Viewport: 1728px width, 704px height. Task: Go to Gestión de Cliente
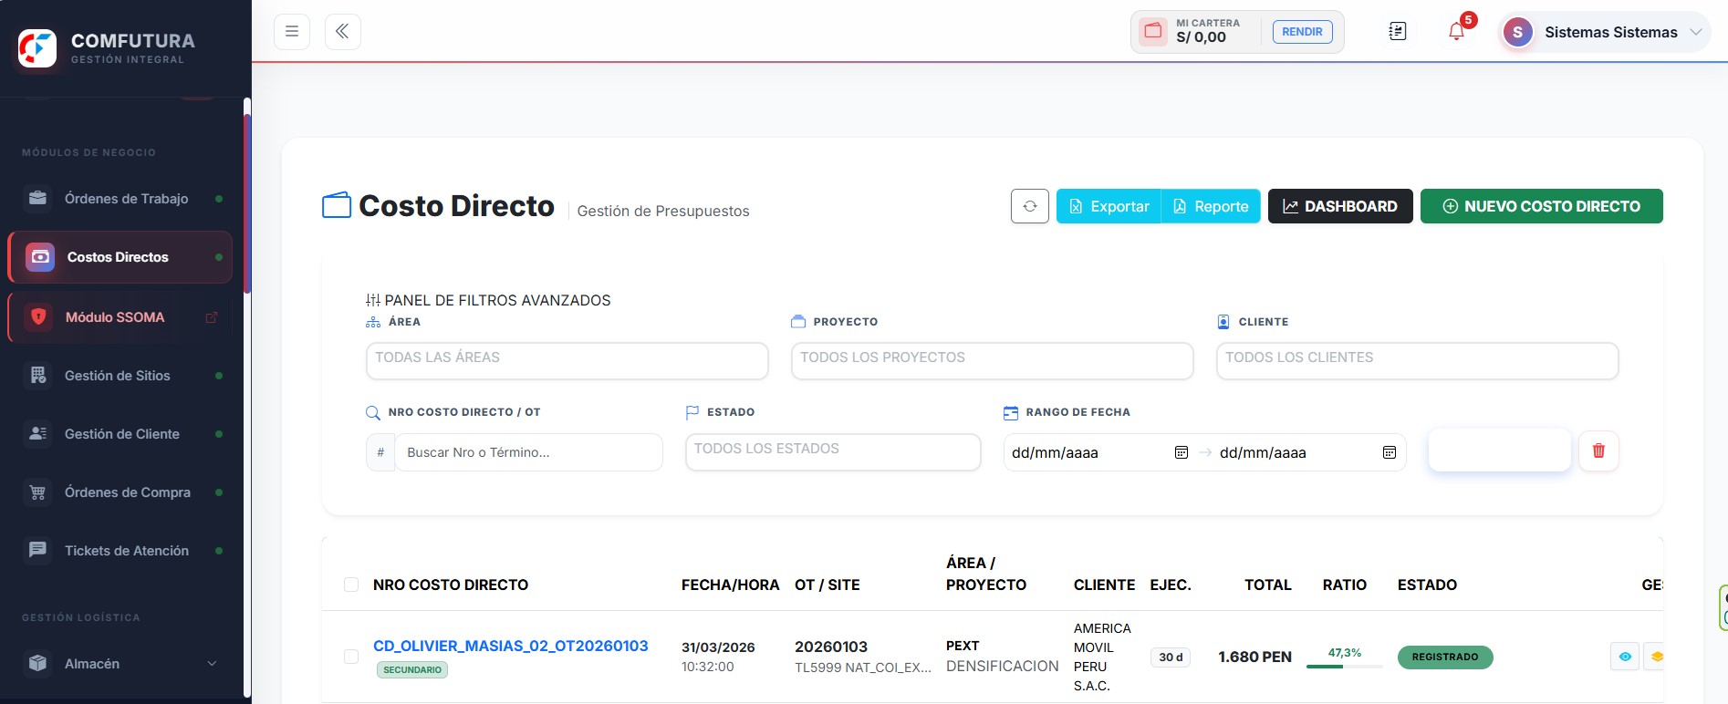[x=120, y=434]
